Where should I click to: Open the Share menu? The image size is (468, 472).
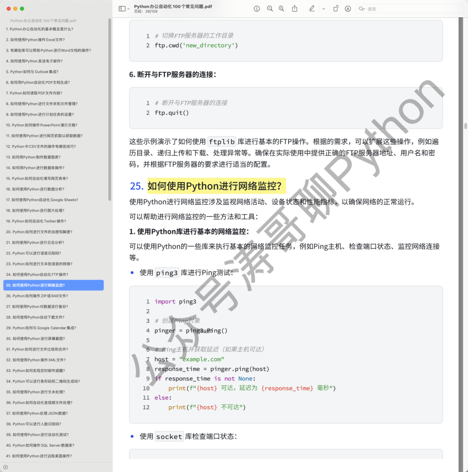[x=295, y=9]
